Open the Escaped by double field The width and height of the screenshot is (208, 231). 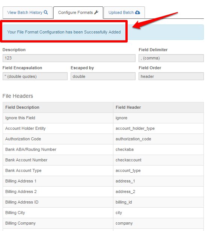click(x=103, y=76)
